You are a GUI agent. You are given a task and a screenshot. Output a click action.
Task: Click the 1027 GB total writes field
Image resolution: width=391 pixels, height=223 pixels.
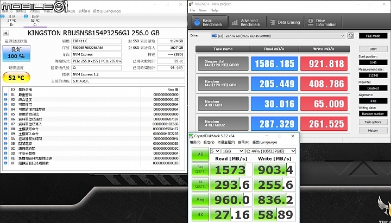[171, 48]
